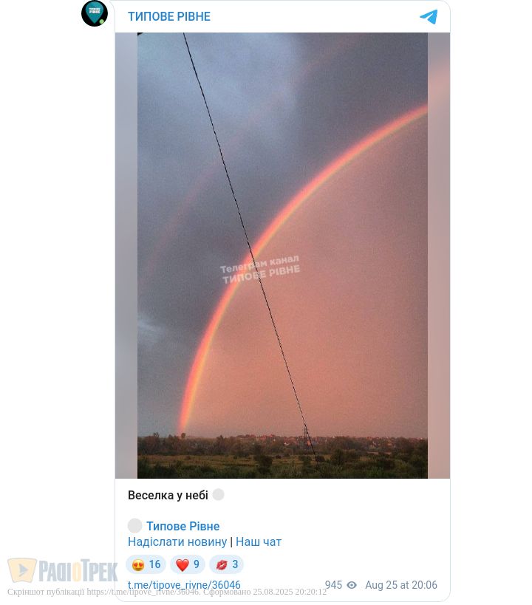Click the reaction count 16

(x=155, y=564)
